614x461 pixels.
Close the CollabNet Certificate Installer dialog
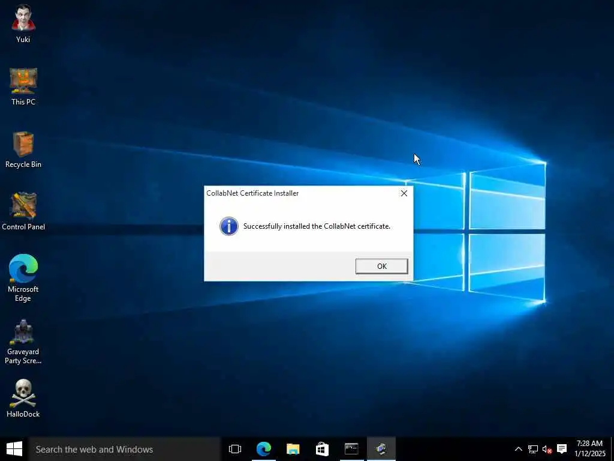404,193
